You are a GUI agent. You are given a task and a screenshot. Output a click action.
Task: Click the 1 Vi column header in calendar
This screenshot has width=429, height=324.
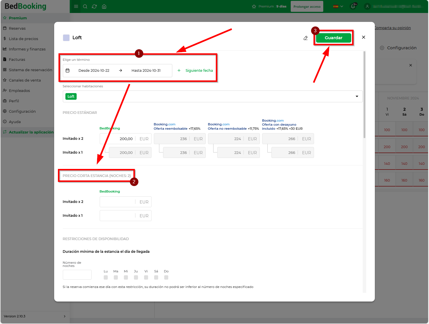tap(387, 112)
